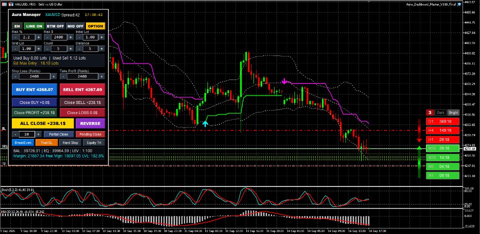Viewport: 480px width, 234px height.
Task: Click the grid chart icon in title bar
Action: [4, 4]
